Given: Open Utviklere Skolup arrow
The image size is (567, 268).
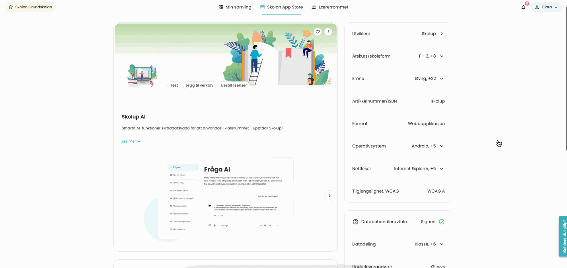Looking at the screenshot, I should coord(442,34).
